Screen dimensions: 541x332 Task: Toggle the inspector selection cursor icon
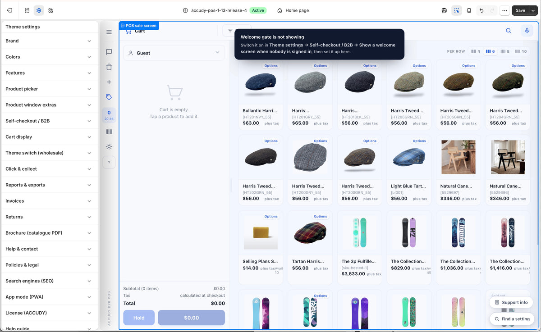tap(457, 10)
